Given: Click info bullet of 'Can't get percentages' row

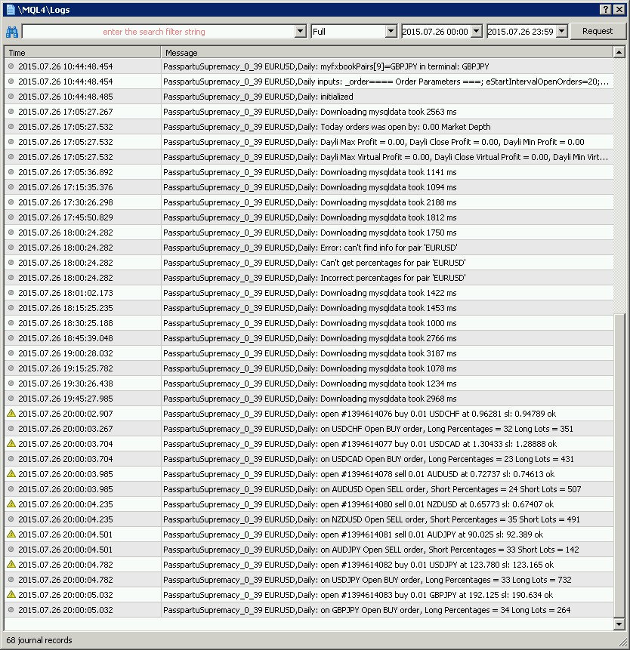Looking at the screenshot, I should [x=11, y=263].
